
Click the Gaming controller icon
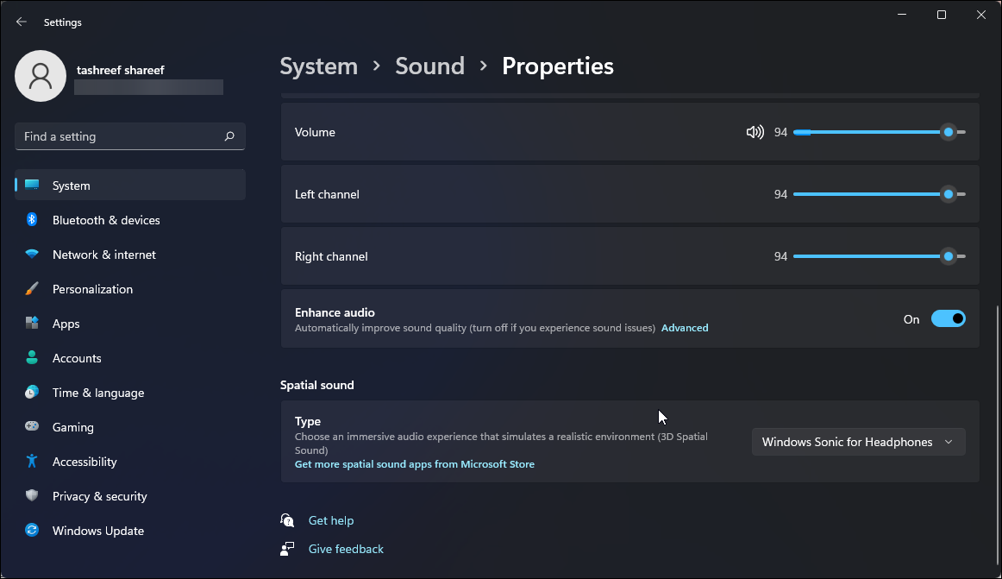[32, 427]
